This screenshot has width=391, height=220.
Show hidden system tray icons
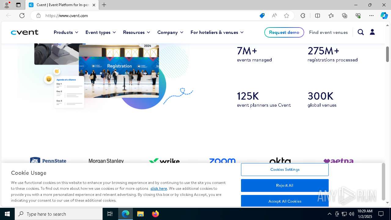coord(329,214)
